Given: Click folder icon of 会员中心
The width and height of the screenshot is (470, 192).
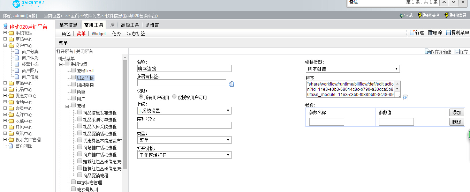Looking at the screenshot, I should [11, 108].
